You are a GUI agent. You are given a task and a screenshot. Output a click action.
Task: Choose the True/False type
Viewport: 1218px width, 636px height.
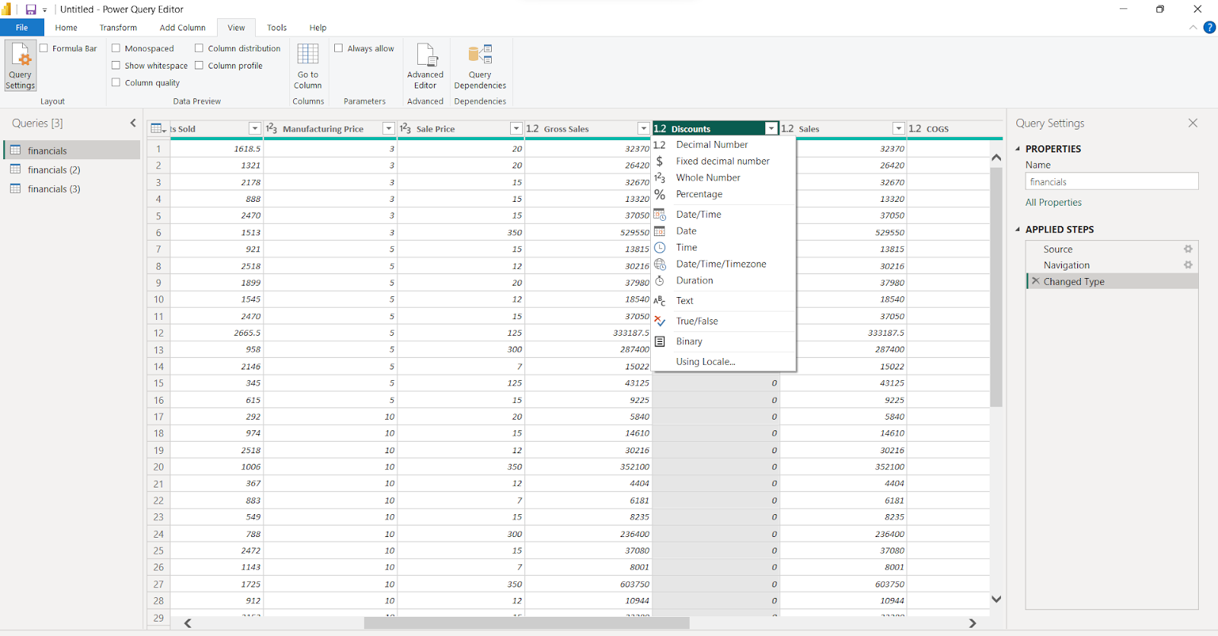click(x=724, y=321)
